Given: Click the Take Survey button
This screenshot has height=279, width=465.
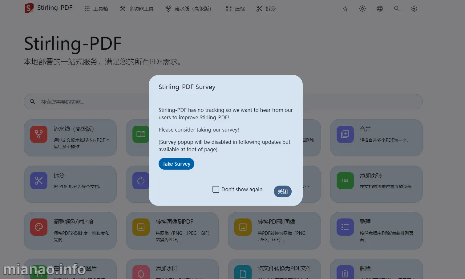Looking at the screenshot, I should (176, 164).
